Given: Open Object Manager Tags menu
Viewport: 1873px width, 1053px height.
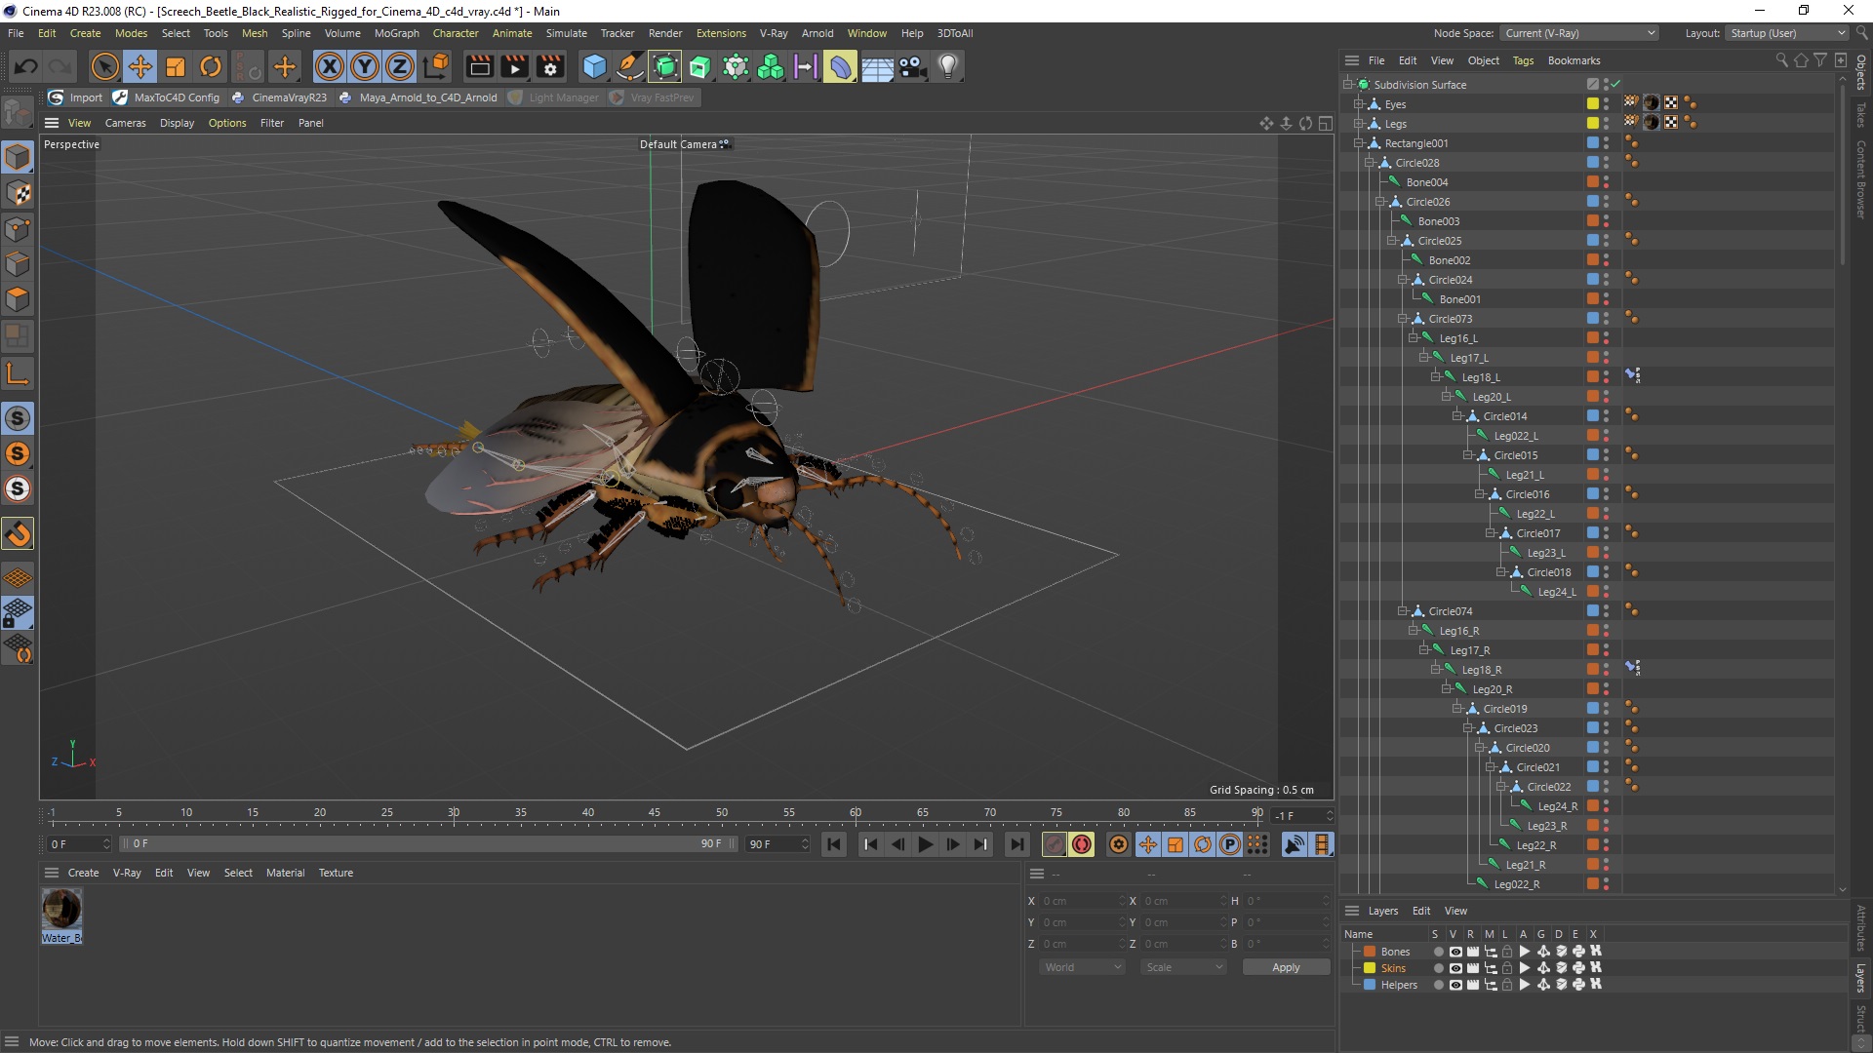Looking at the screenshot, I should coord(1523,60).
